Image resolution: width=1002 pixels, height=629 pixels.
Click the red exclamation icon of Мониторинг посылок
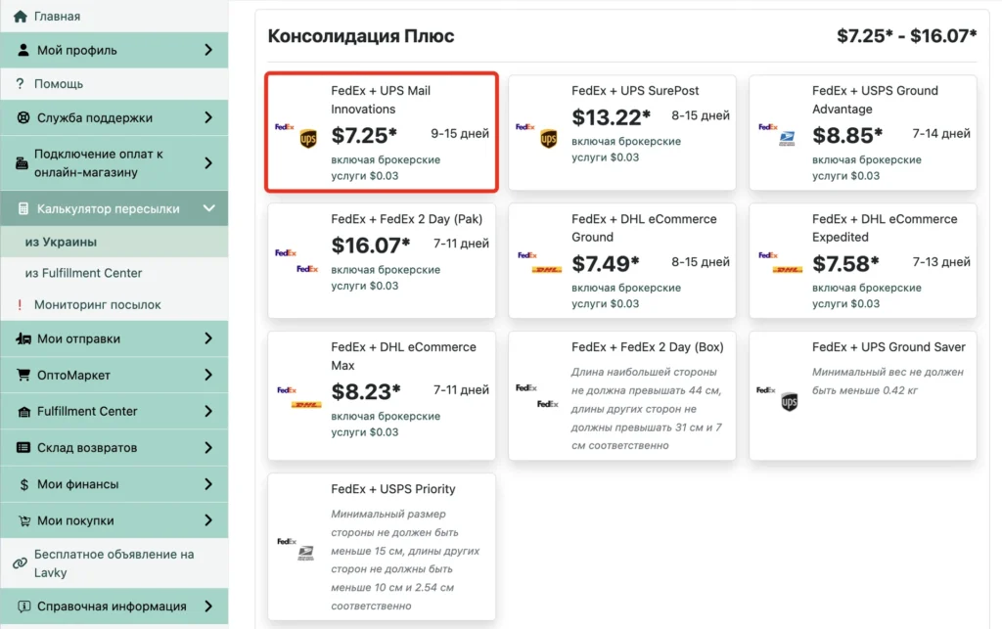(x=20, y=304)
